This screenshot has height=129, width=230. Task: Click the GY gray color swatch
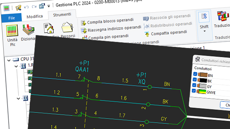(202, 86)
